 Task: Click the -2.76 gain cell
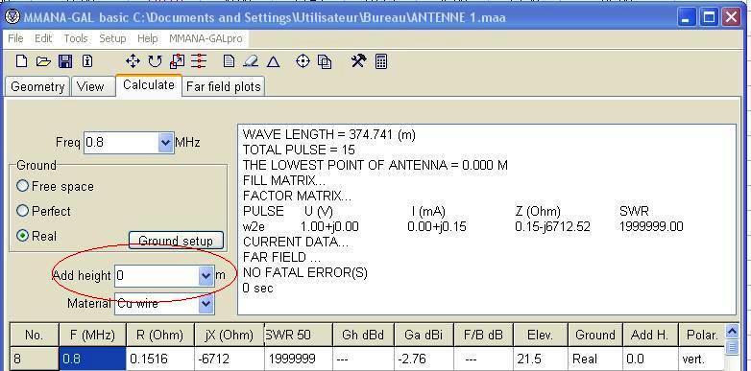[424, 359]
